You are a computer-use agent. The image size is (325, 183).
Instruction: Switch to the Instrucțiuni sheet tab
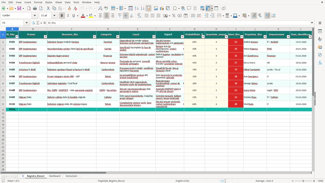click(71, 176)
